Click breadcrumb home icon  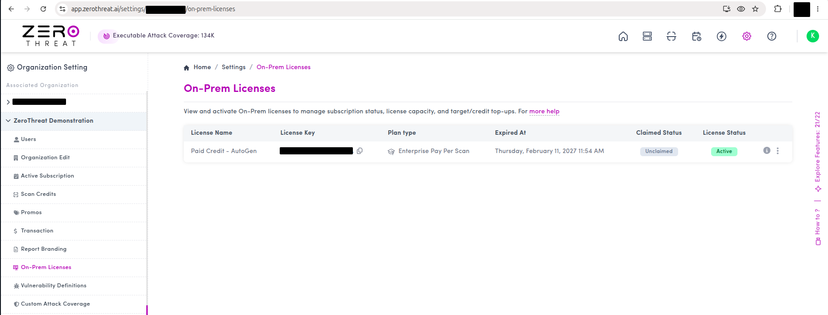[186, 67]
